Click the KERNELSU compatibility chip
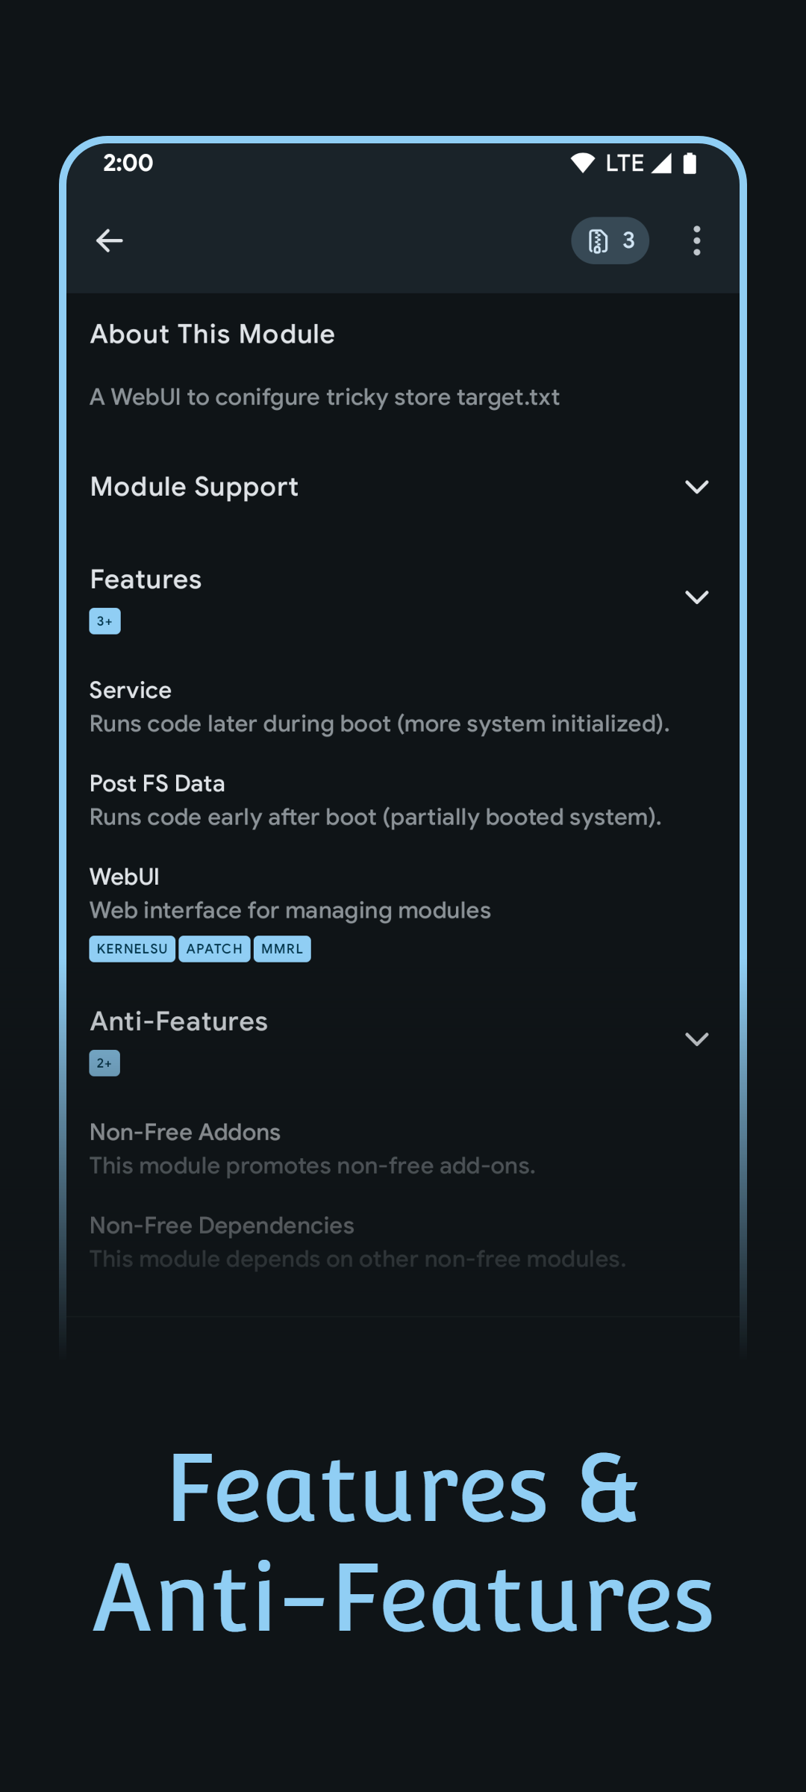The width and height of the screenshot is (806, 1792). tap(131, 948)
